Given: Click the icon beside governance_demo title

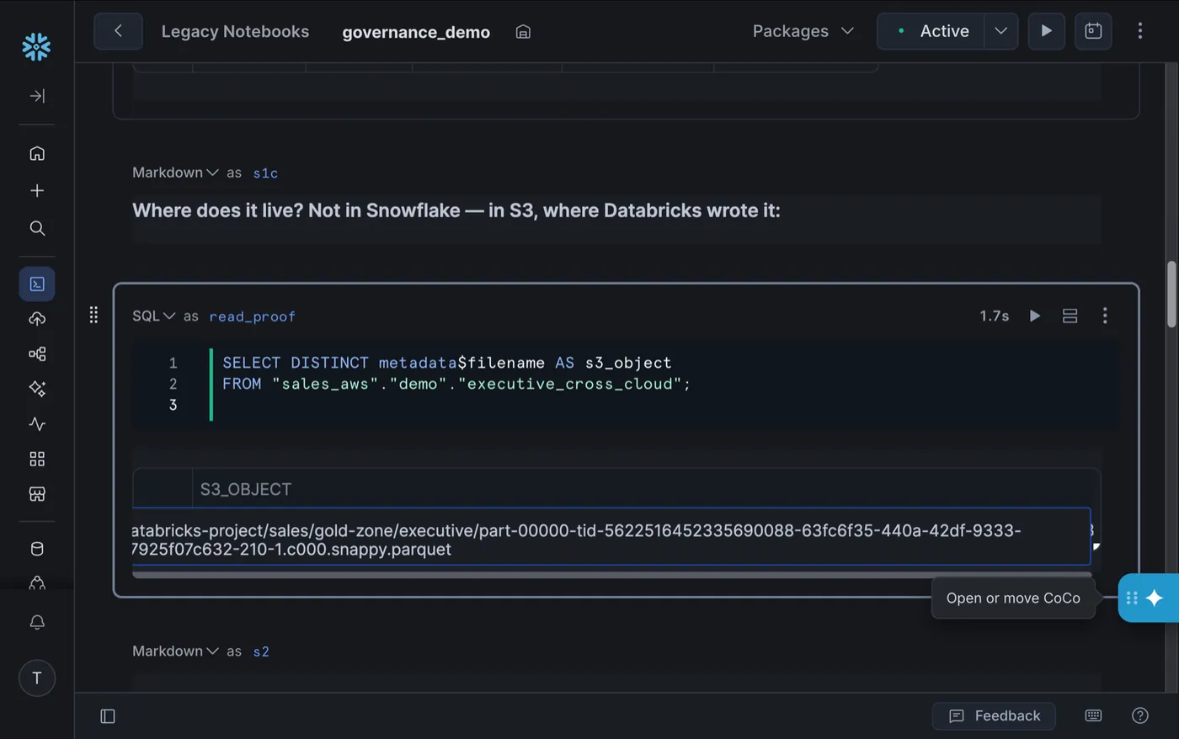Looking at the screenshot, I should tap(523, 32).
